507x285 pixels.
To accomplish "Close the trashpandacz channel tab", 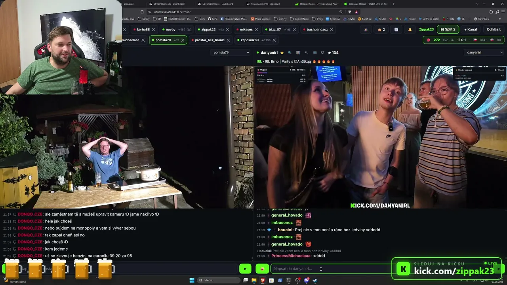I will 332,30.
